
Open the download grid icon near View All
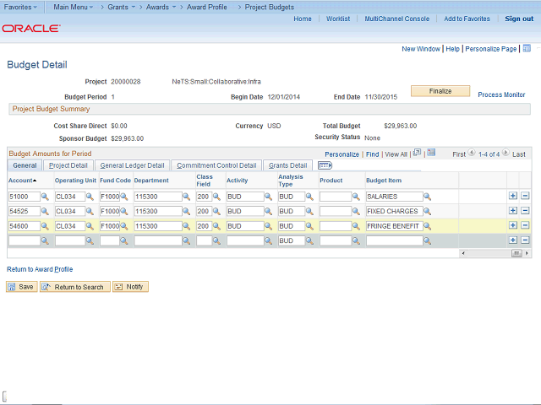click(x=430, y=154)
